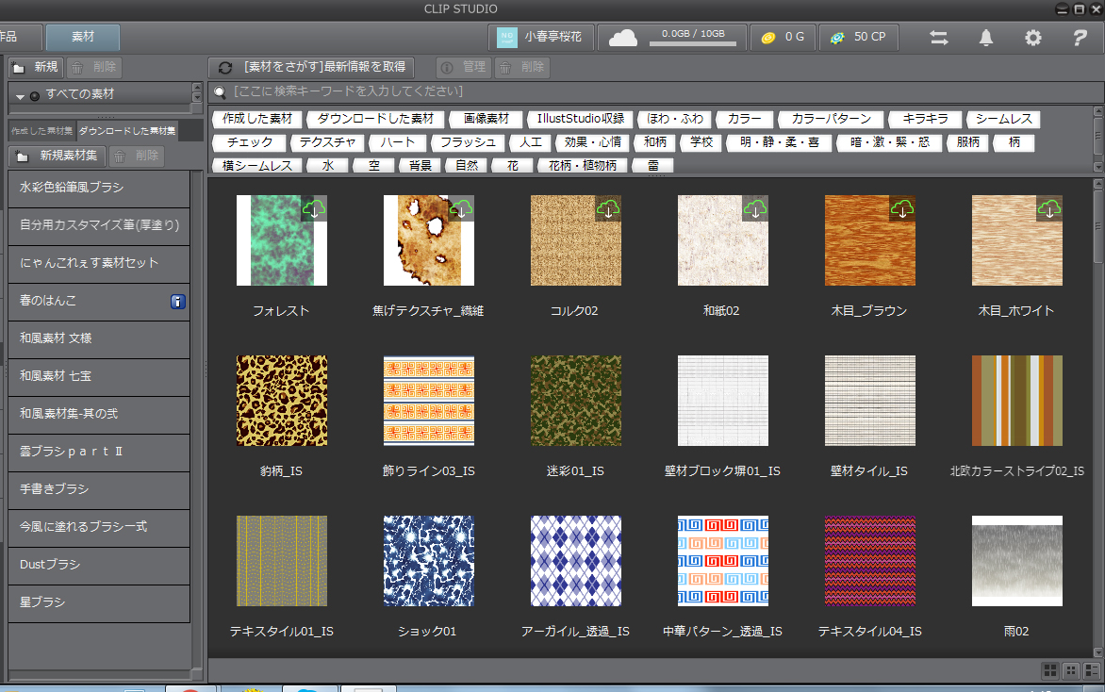The width and height of the screenshot is (1105, 692).
Task: Click download cloud icon on フォレスト material
Action: point(314,208)
